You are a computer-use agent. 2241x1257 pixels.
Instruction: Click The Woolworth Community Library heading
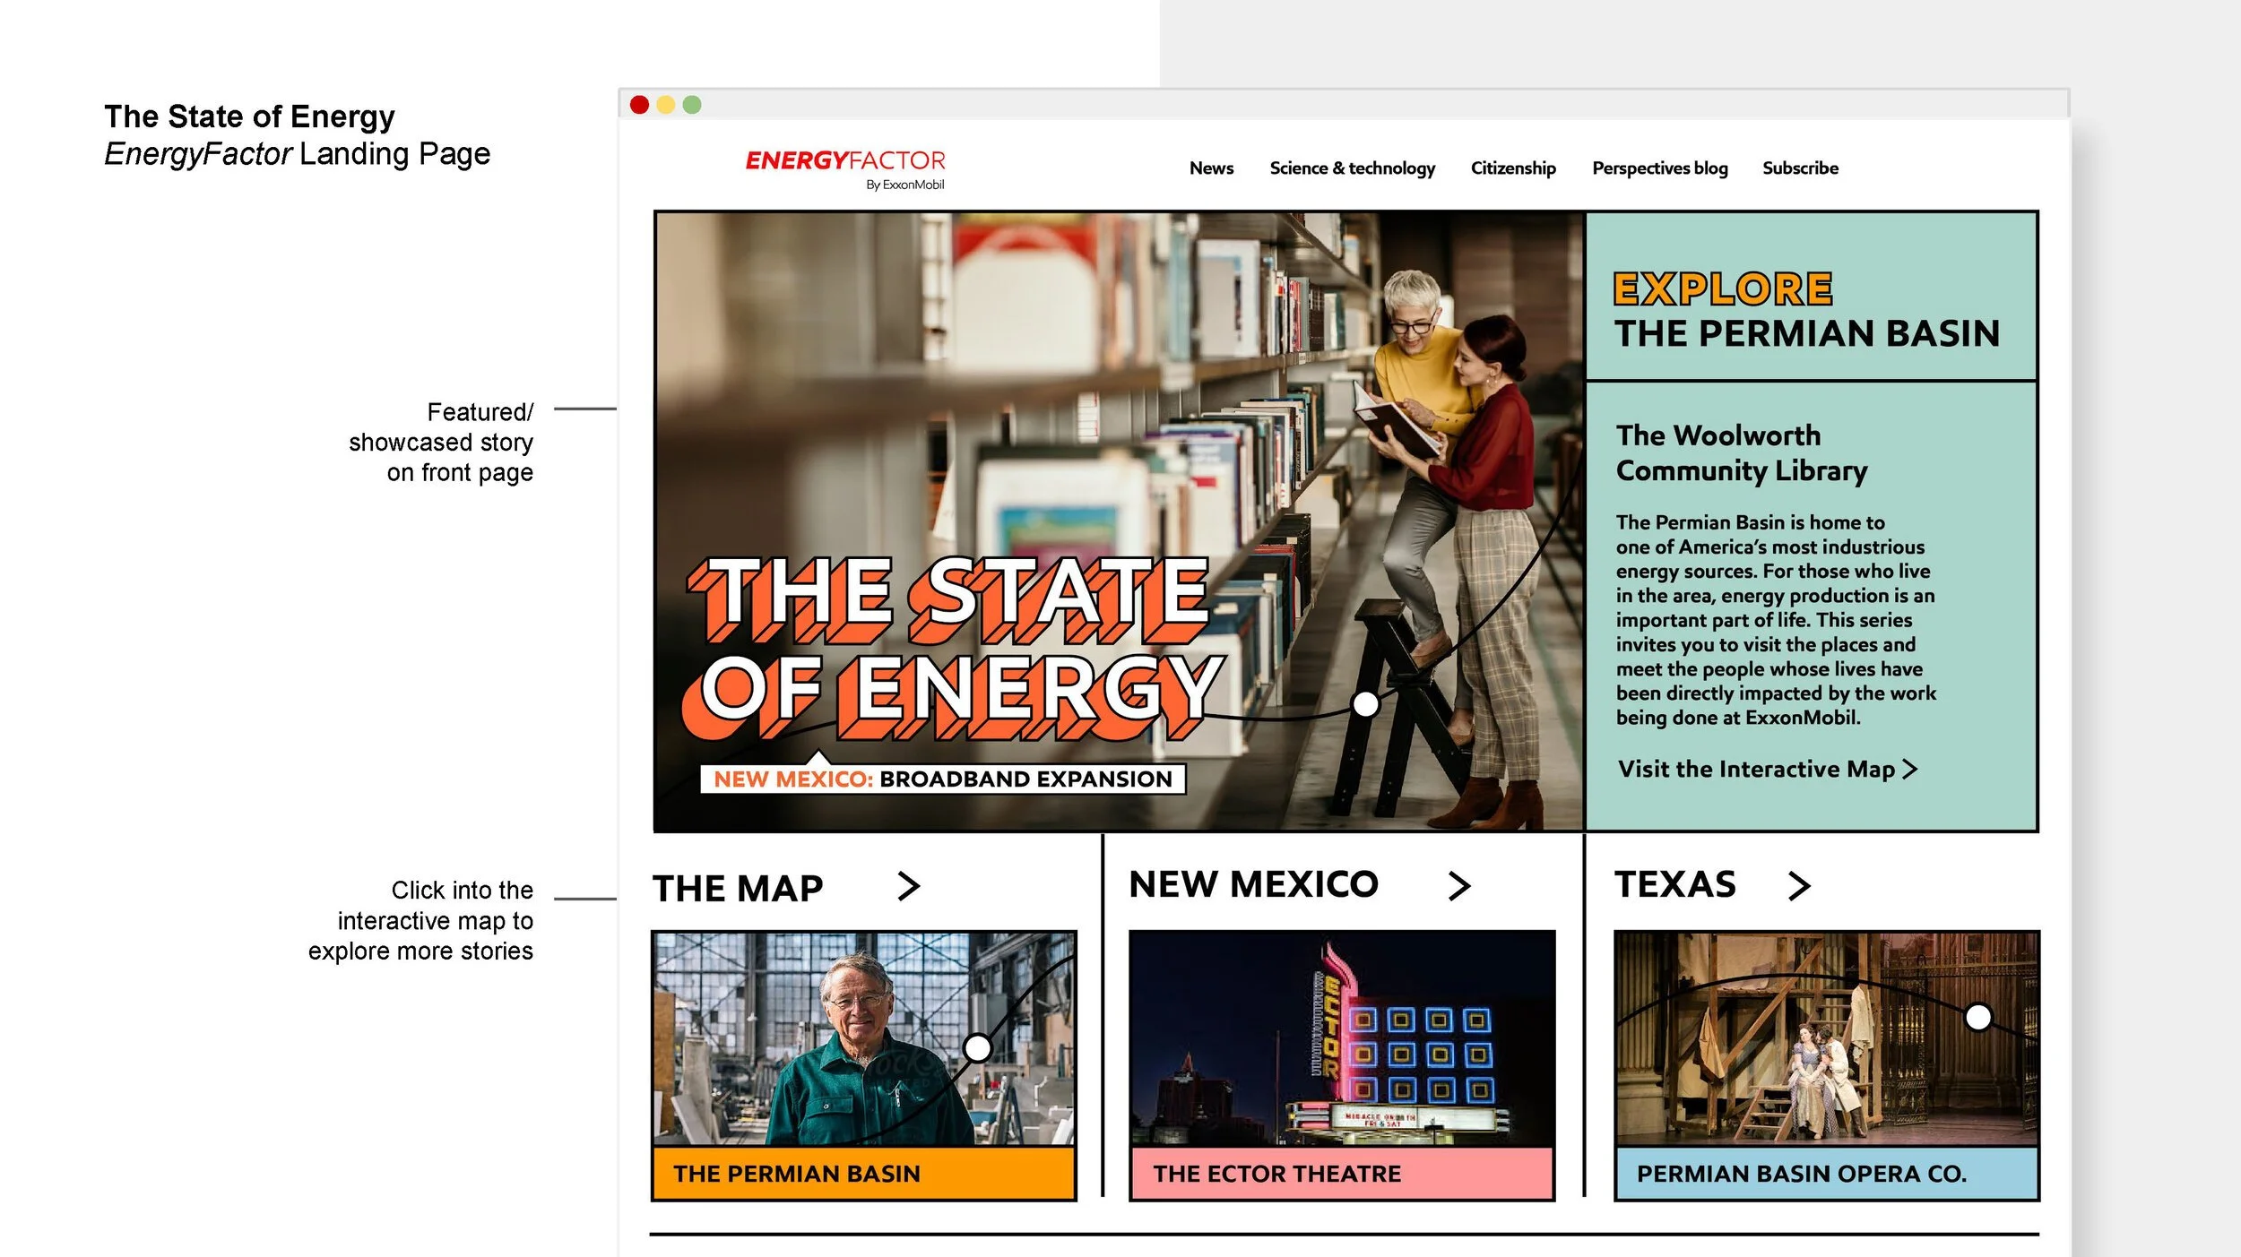pos(1742,453)
